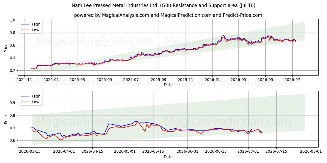Click the 2026-05-15 tick label
Viewport: 327px width, 163px height.
[153, 151]
